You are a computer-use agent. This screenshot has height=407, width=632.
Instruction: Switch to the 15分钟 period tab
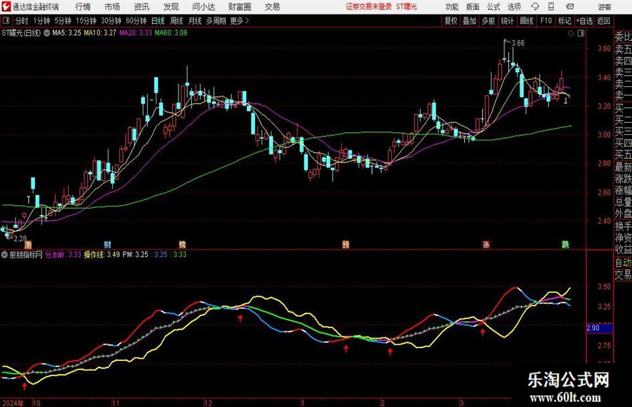(86, 21)
